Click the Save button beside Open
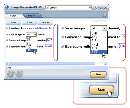 coord(29,23)
